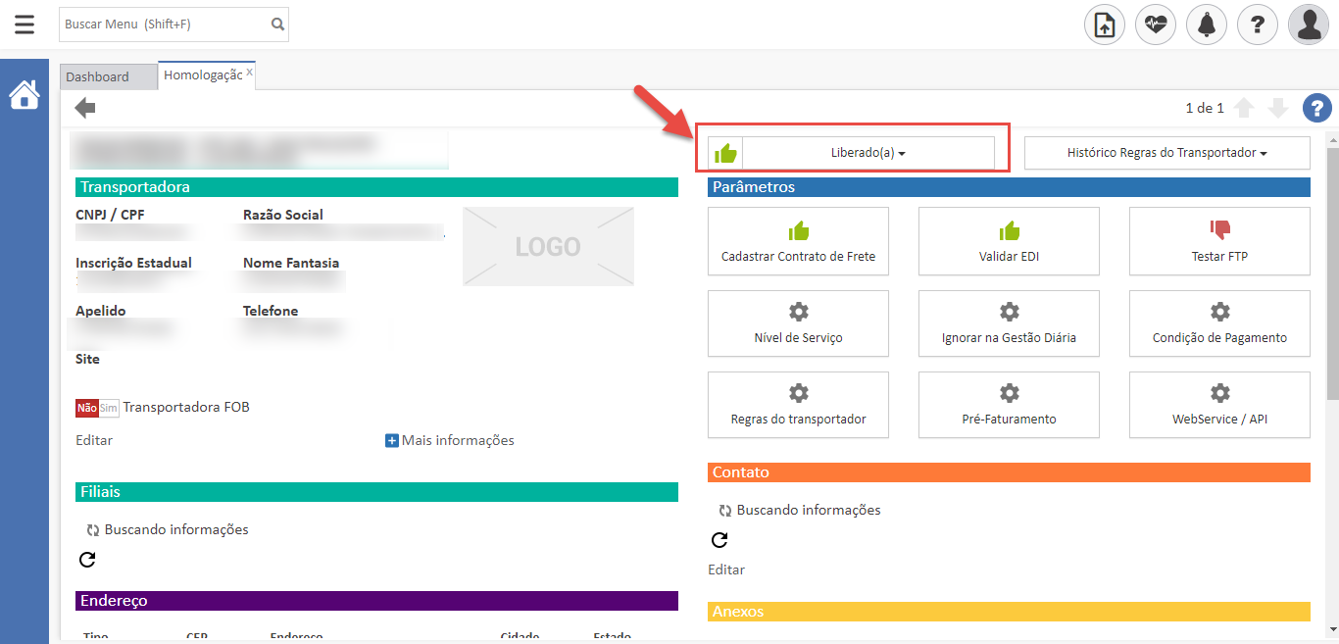Click the user profile avatar
The height and width of the screenshot is (644, 1339).
click(1309, 25)
